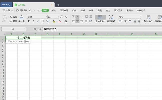Toggle underline formatting

coord(37,21)
